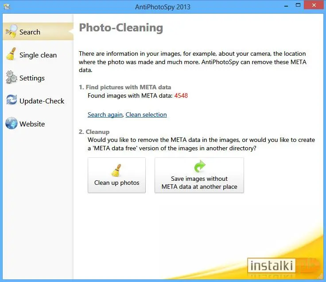326x282 pixels.
Task: Click Save images without META data button text
Action: point(199,183)
